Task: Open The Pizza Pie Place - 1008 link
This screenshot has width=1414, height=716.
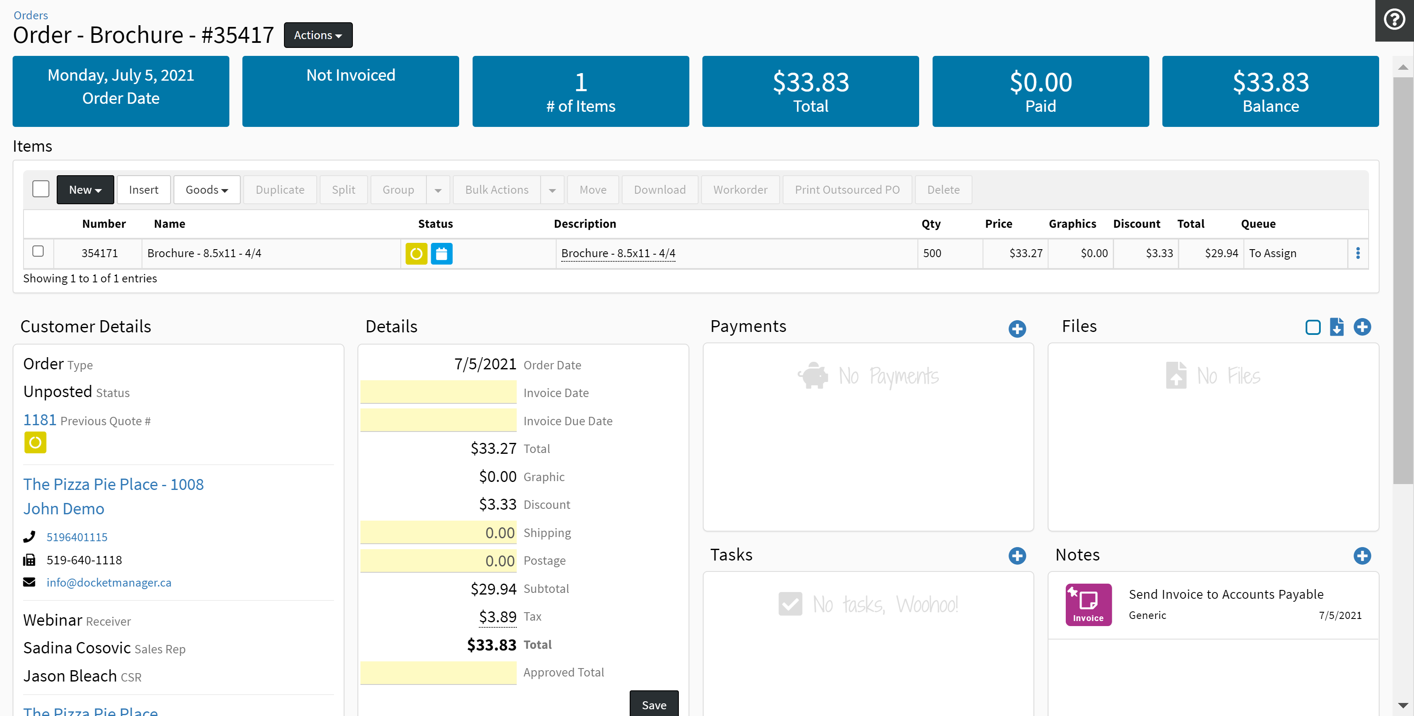Action: pos(113,484)
